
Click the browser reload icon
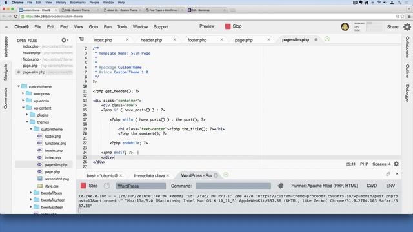click(x=15, y=17)
